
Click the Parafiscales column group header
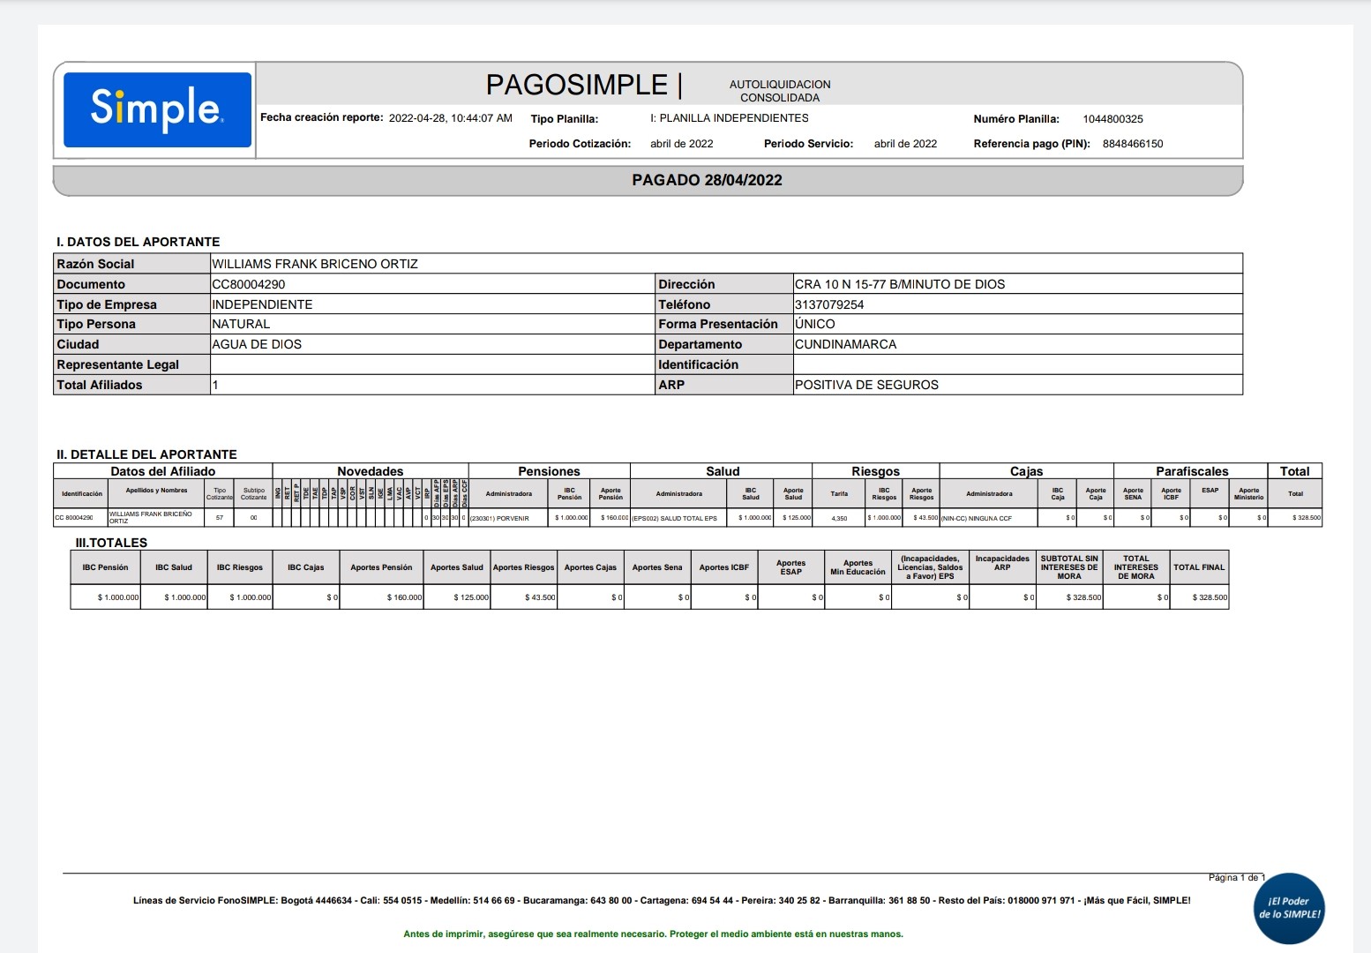click(1191, 471)
